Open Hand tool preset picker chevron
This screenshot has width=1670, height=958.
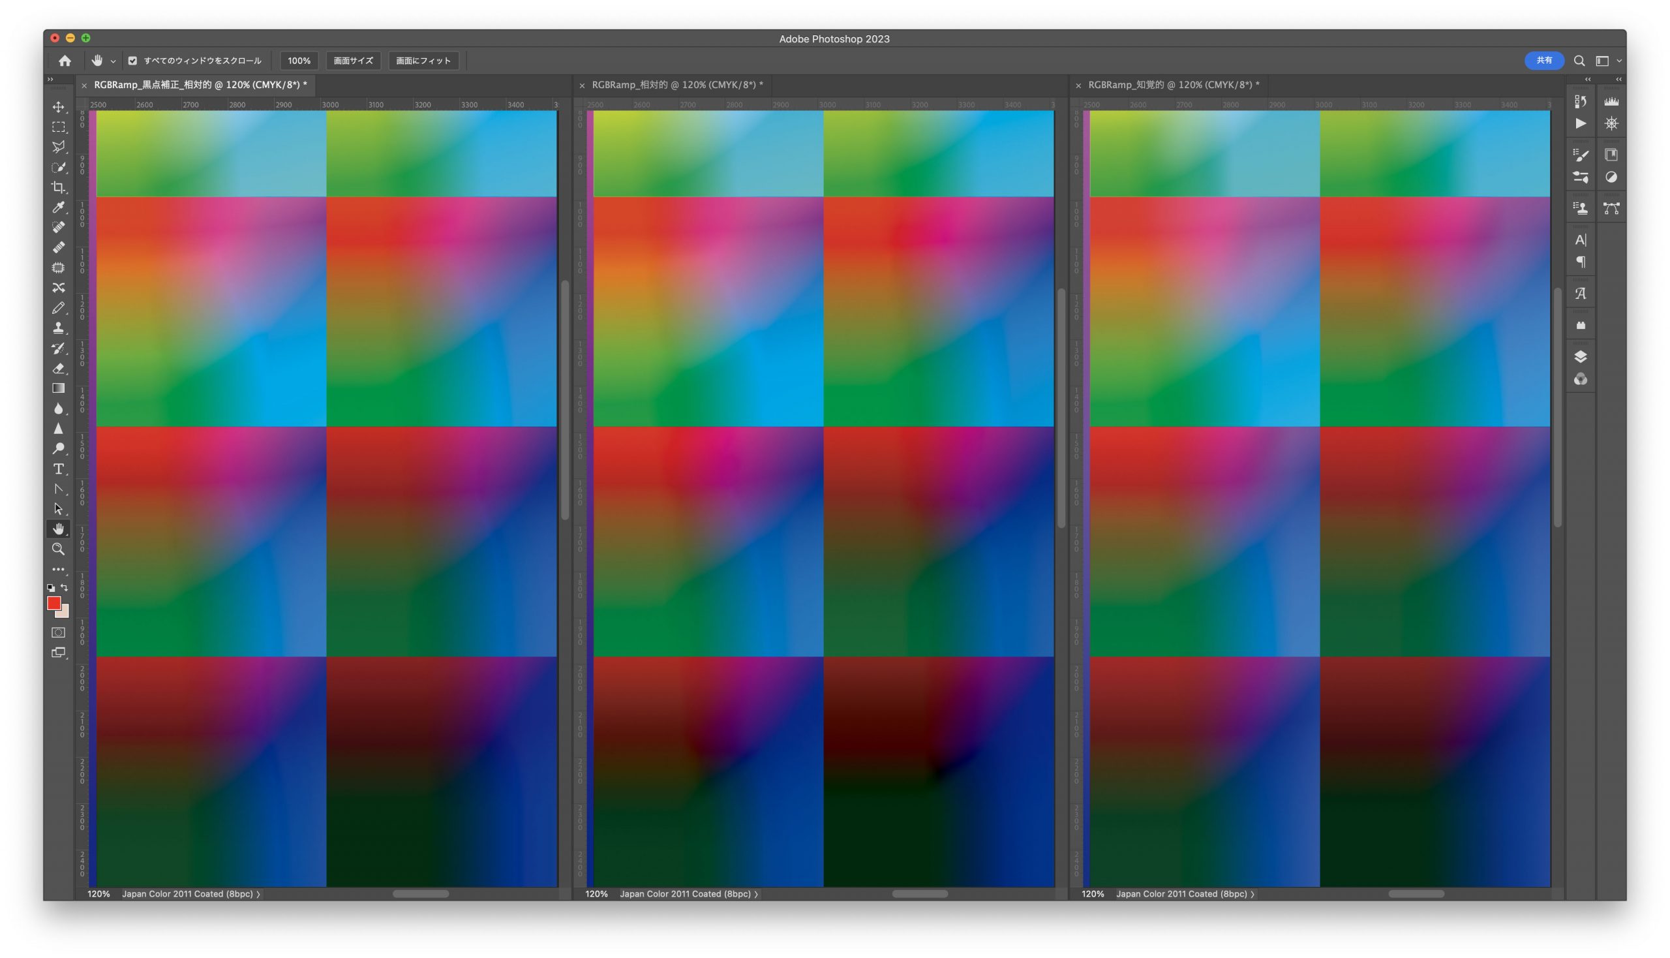[x=113, y=61]
